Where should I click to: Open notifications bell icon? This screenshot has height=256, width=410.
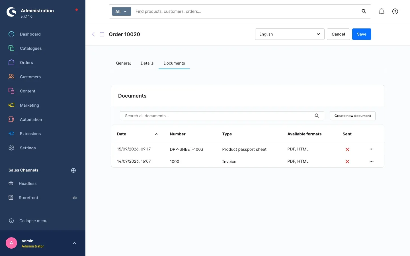(x=382, y=11)
